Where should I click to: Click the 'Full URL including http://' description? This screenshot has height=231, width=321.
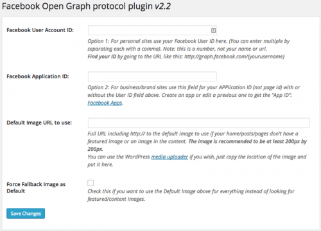197,141
